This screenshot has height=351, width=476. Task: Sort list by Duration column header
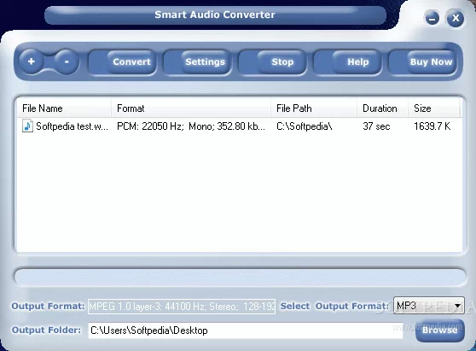tap(382, 108)
